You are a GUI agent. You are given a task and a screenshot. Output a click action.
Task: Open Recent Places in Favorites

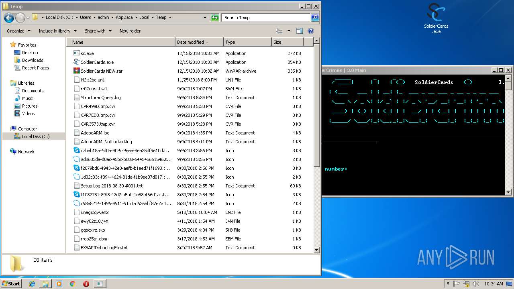(35, 68)
